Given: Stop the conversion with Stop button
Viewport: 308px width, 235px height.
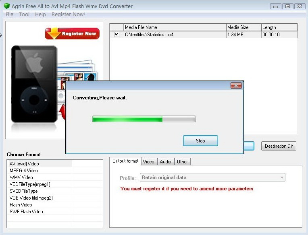Looking at the screenshot, I should click(x=200, y=140).
